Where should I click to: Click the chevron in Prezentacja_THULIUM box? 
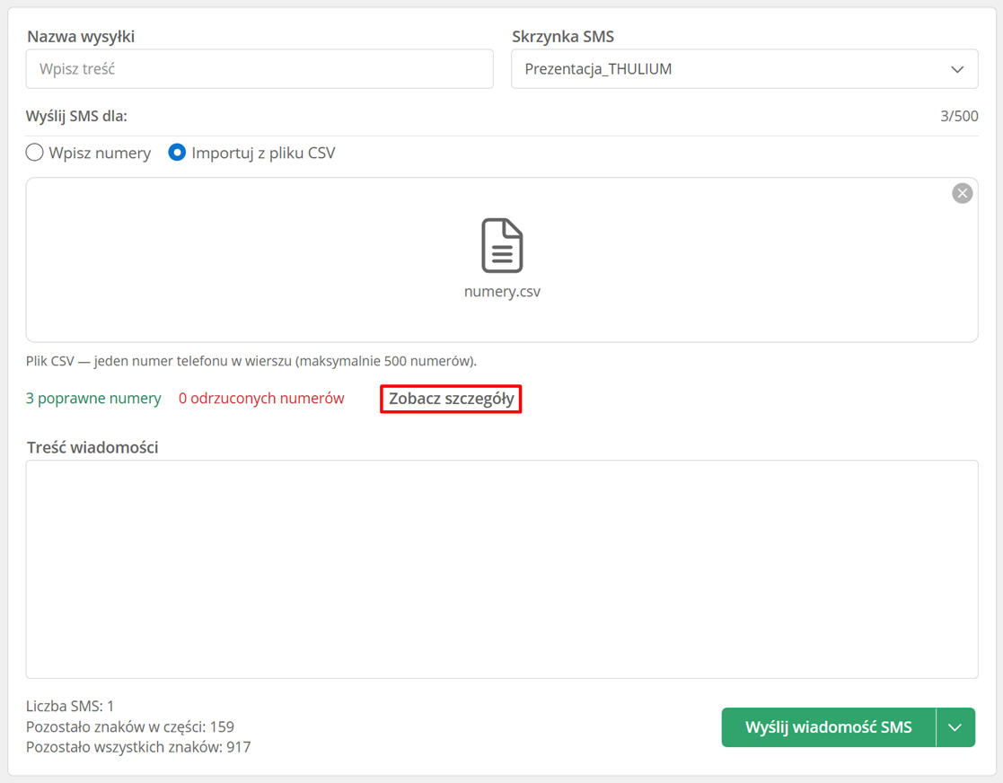click(957, 69)
